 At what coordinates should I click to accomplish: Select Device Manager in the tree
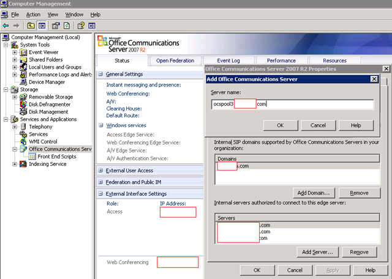(x=47, y=82)
